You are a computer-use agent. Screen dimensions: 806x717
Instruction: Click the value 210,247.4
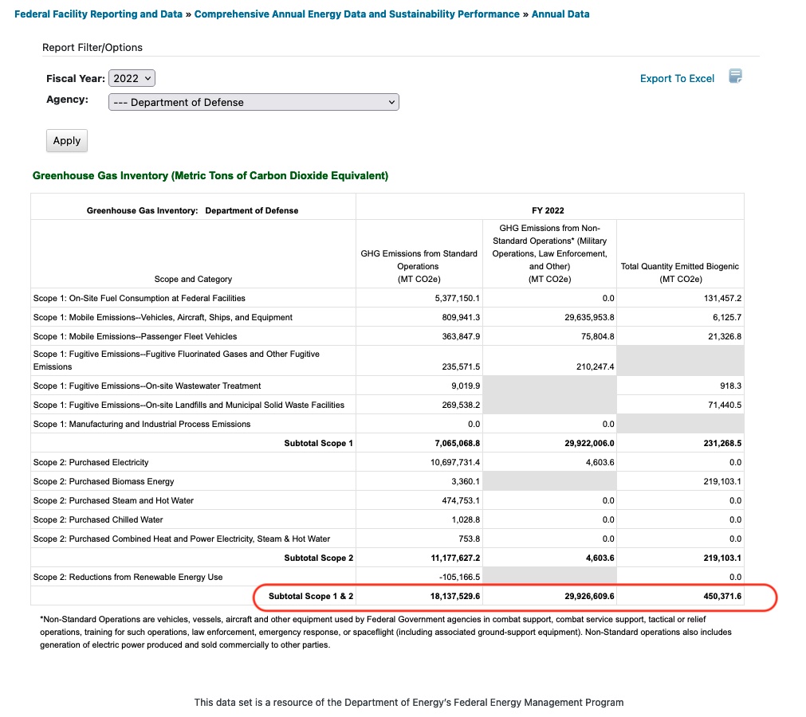tap(596, 366)
